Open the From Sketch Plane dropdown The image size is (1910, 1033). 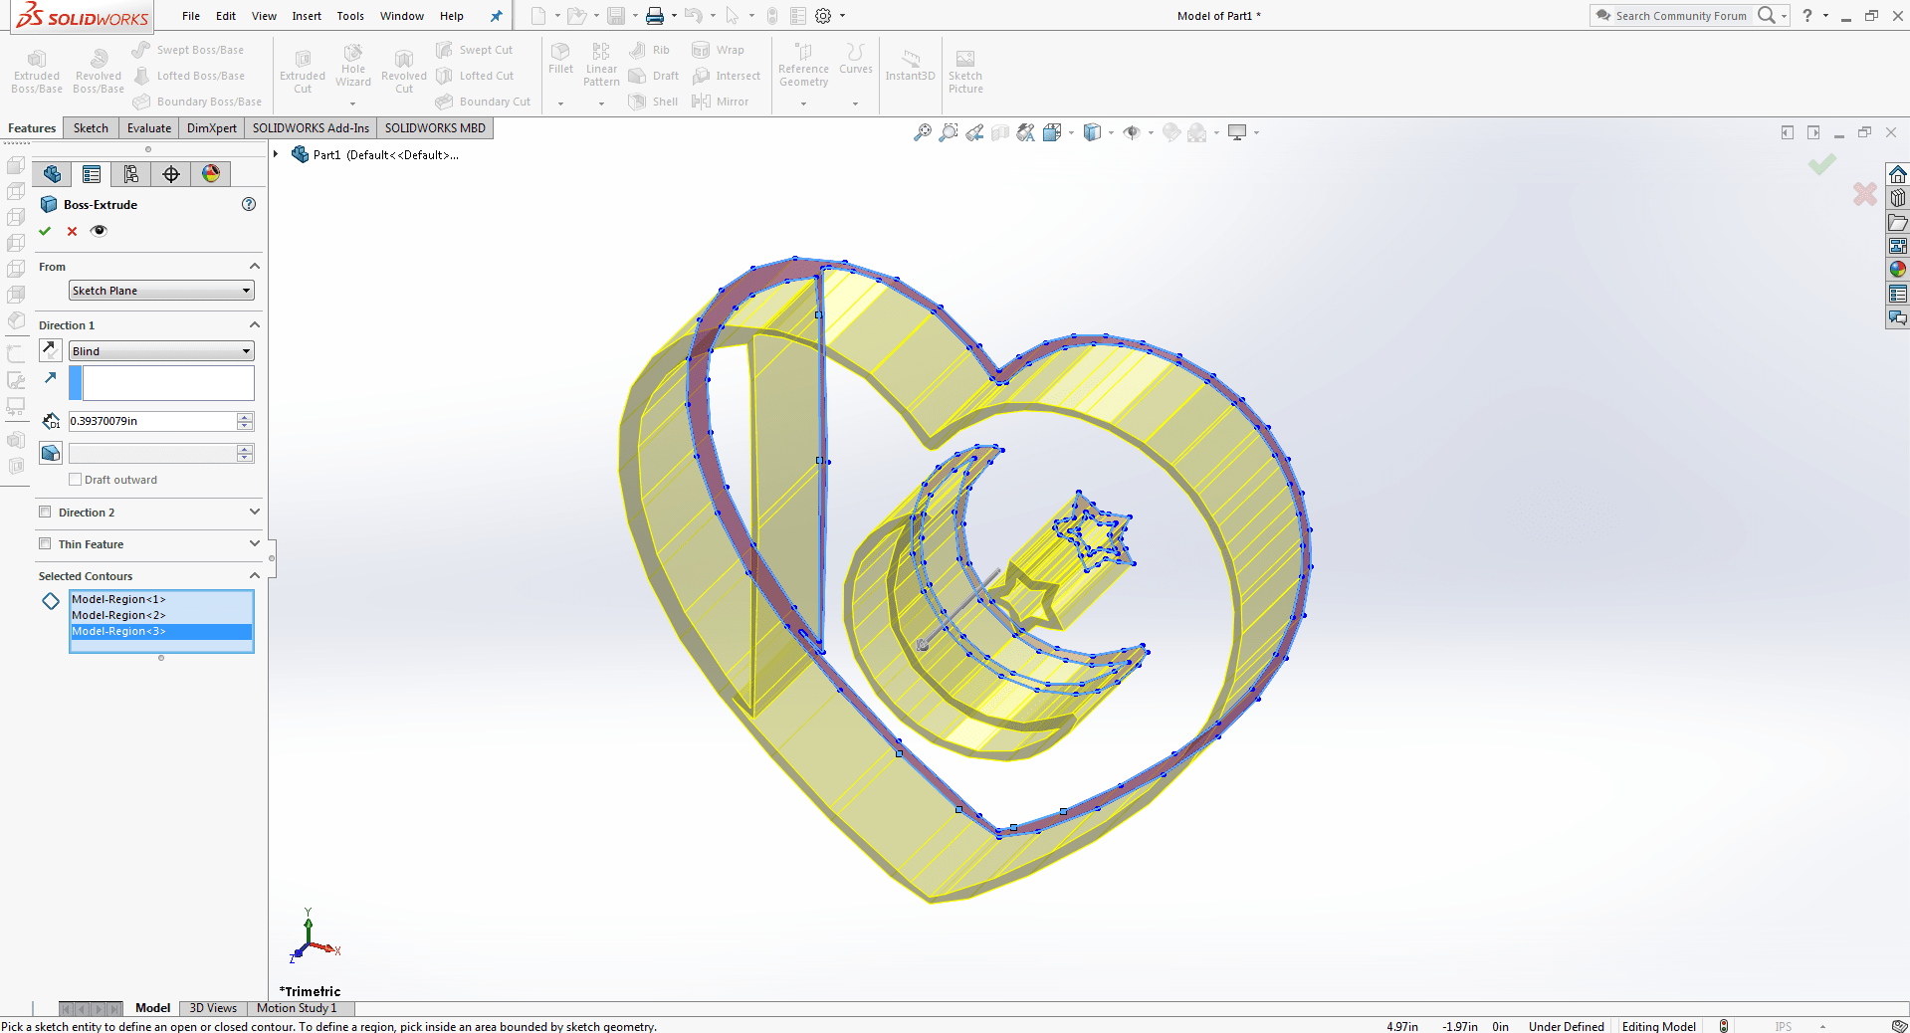(161, 291)
